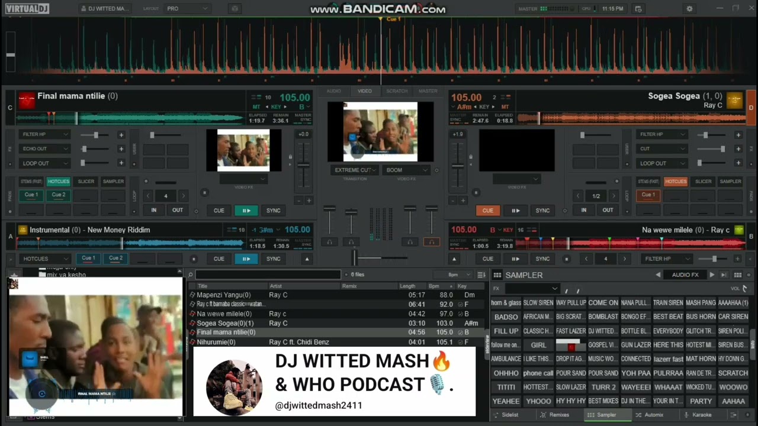Click deck A play/pause button
This screenshot has width=758, height=426.
pyautogui.click(x=246, y=259)
